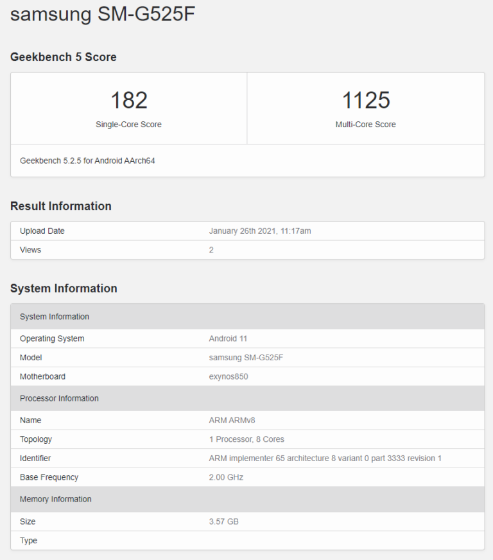Viewport: 493px width, 560px height.
Task: Click the System Information section heading
Action: point(64,288)
